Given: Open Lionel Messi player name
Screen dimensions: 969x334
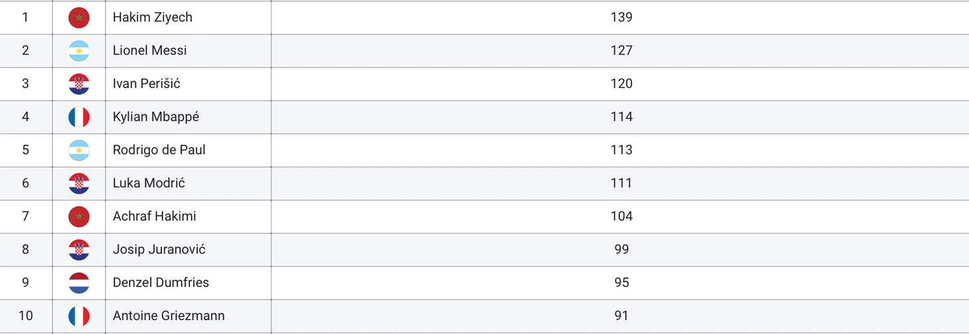Looking at the screenshot, I should (x=150, y=50).
